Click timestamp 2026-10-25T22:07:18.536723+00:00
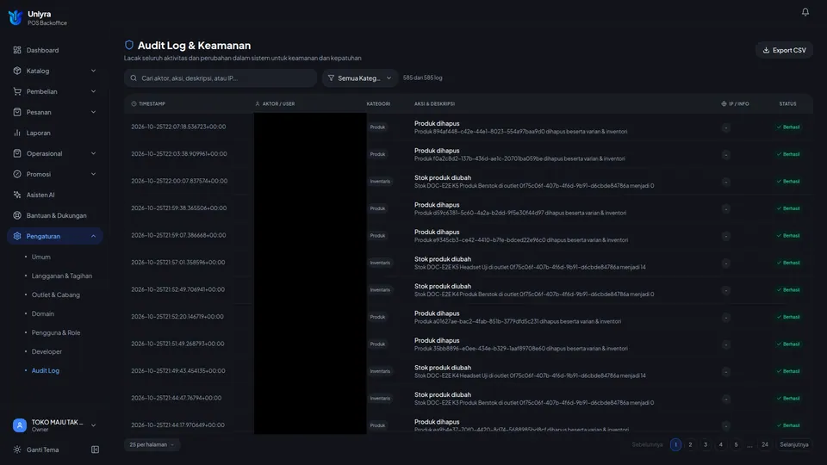The width and height of the screenshot is (827, 465). 178,127
